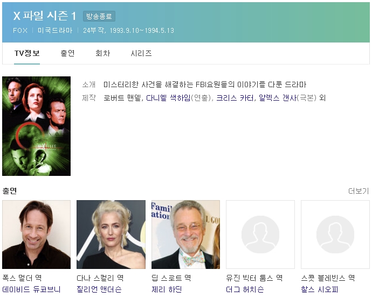This screenshot has width=372, height=298.
Task: Open the TV정보 tab
Action: (27, 53)
